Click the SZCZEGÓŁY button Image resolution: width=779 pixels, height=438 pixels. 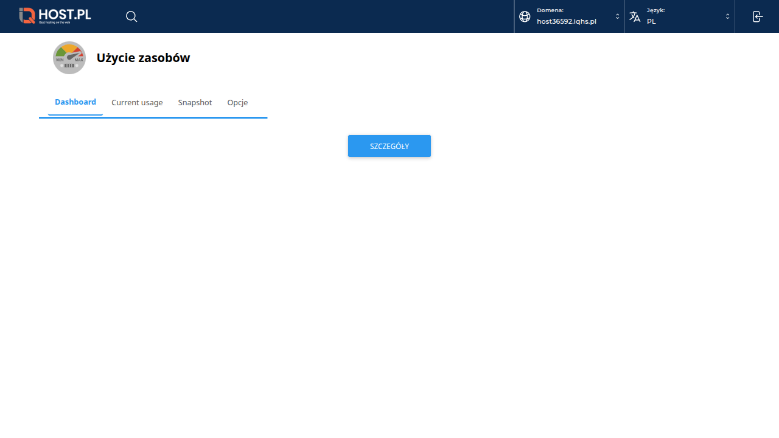coord(389,146)
